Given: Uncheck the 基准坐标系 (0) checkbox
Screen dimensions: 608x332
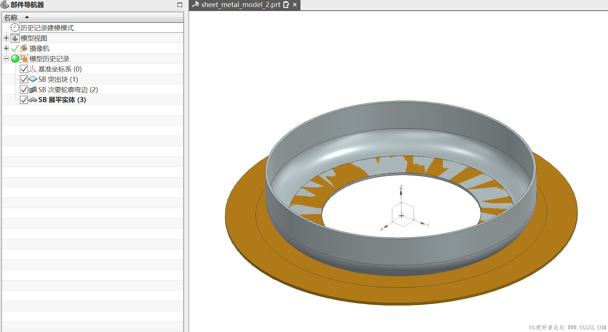Looking at the screenshot, I should (24, 69).
